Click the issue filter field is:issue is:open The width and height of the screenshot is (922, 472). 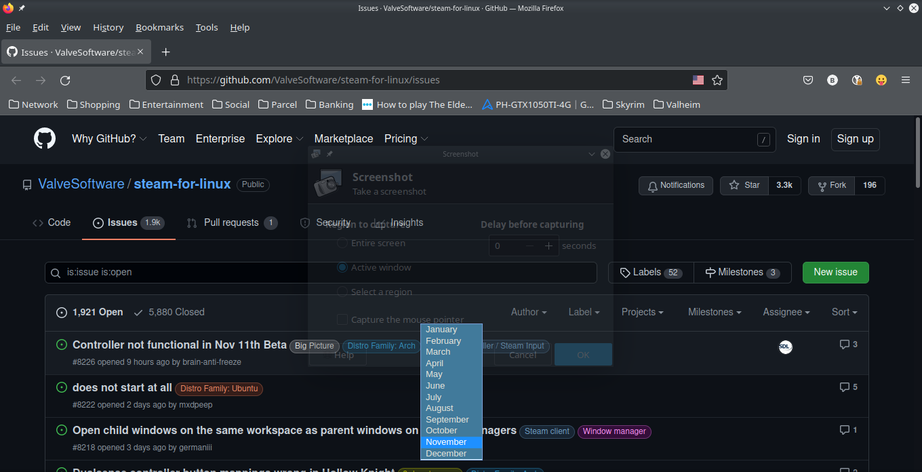click(x=321, y=272)
